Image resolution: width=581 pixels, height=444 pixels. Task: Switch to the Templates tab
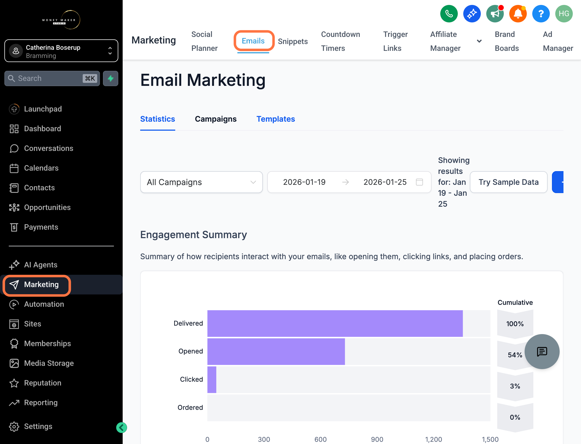(x=275, y=119)
